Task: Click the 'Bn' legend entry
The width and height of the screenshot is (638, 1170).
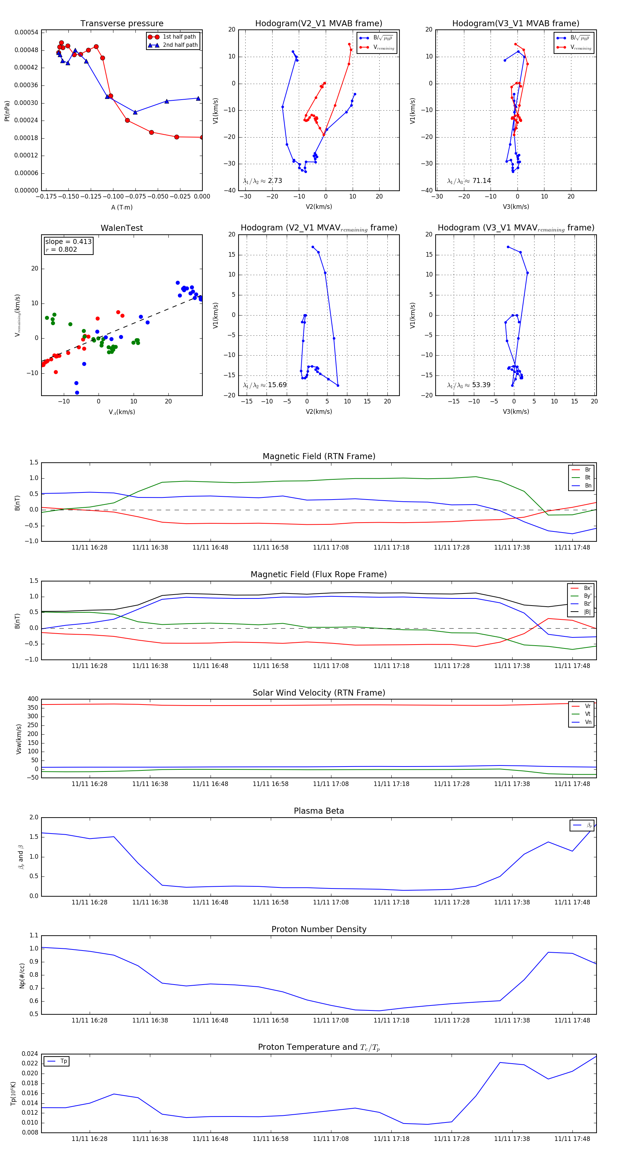Action: coord(581,485)
